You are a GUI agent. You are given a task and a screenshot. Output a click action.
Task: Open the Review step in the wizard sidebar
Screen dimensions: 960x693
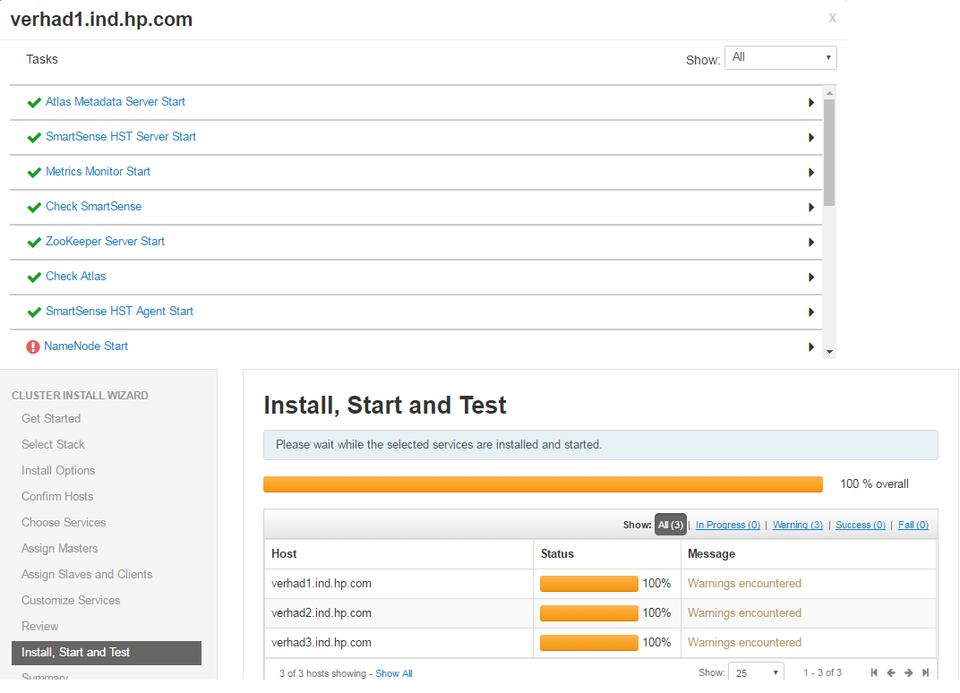tap(39, 626)
